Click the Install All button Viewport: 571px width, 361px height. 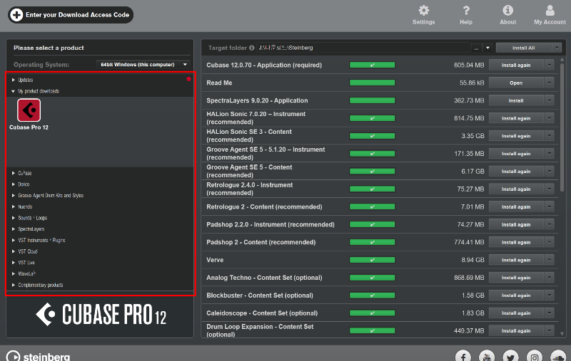524,48
